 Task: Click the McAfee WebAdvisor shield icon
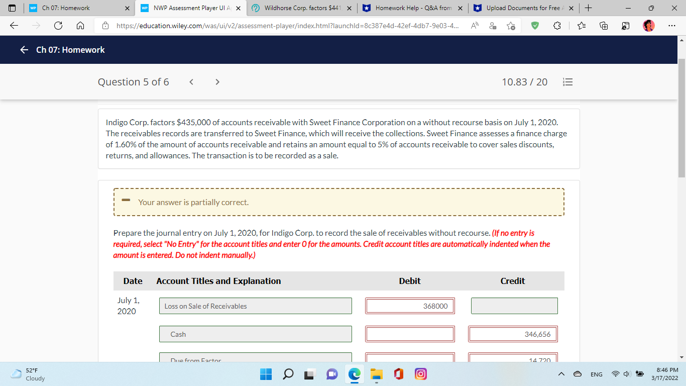pyautogui.click(x=534, y=25)
